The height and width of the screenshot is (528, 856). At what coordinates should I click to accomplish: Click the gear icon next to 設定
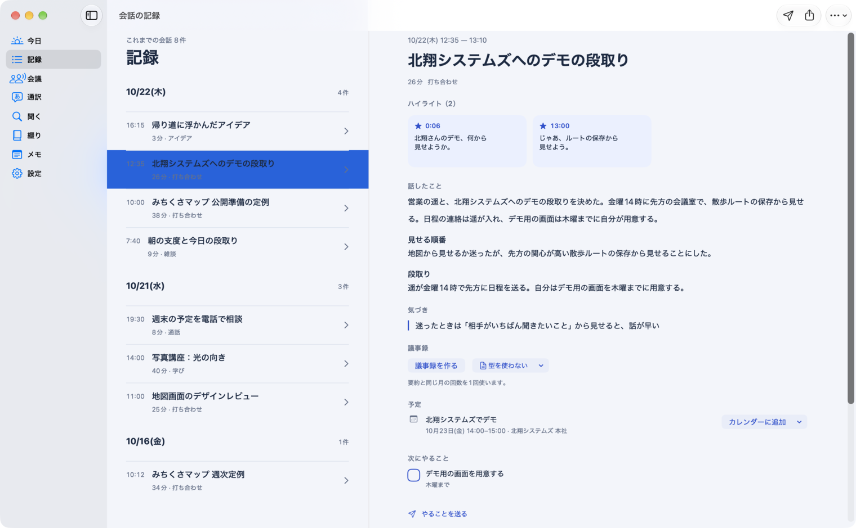pyautogui.click(x=17, y=174)
